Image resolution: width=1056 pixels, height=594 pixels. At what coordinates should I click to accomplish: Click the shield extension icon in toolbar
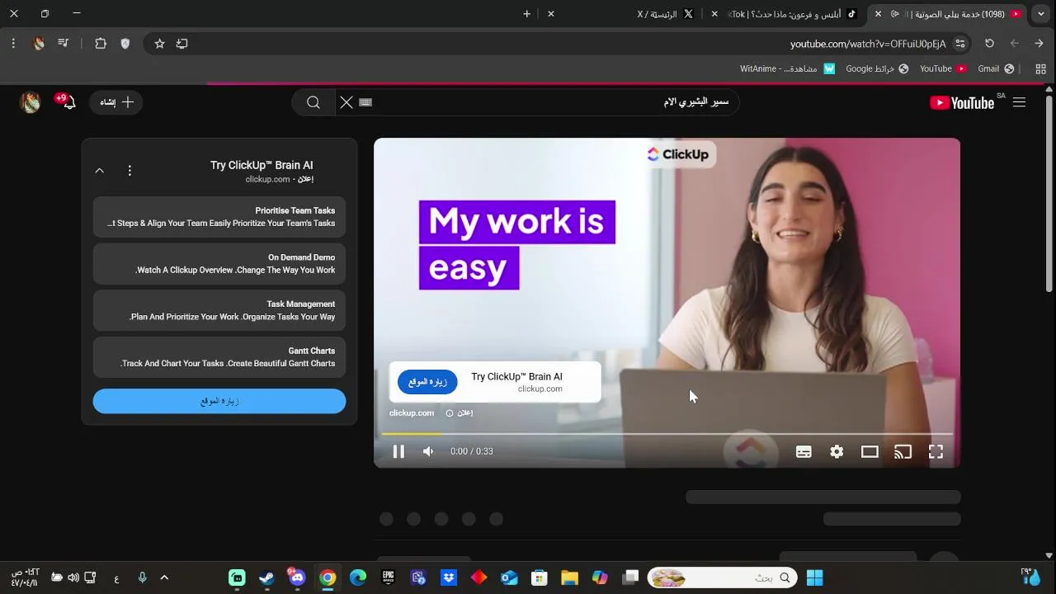click(x=125, y=44)
